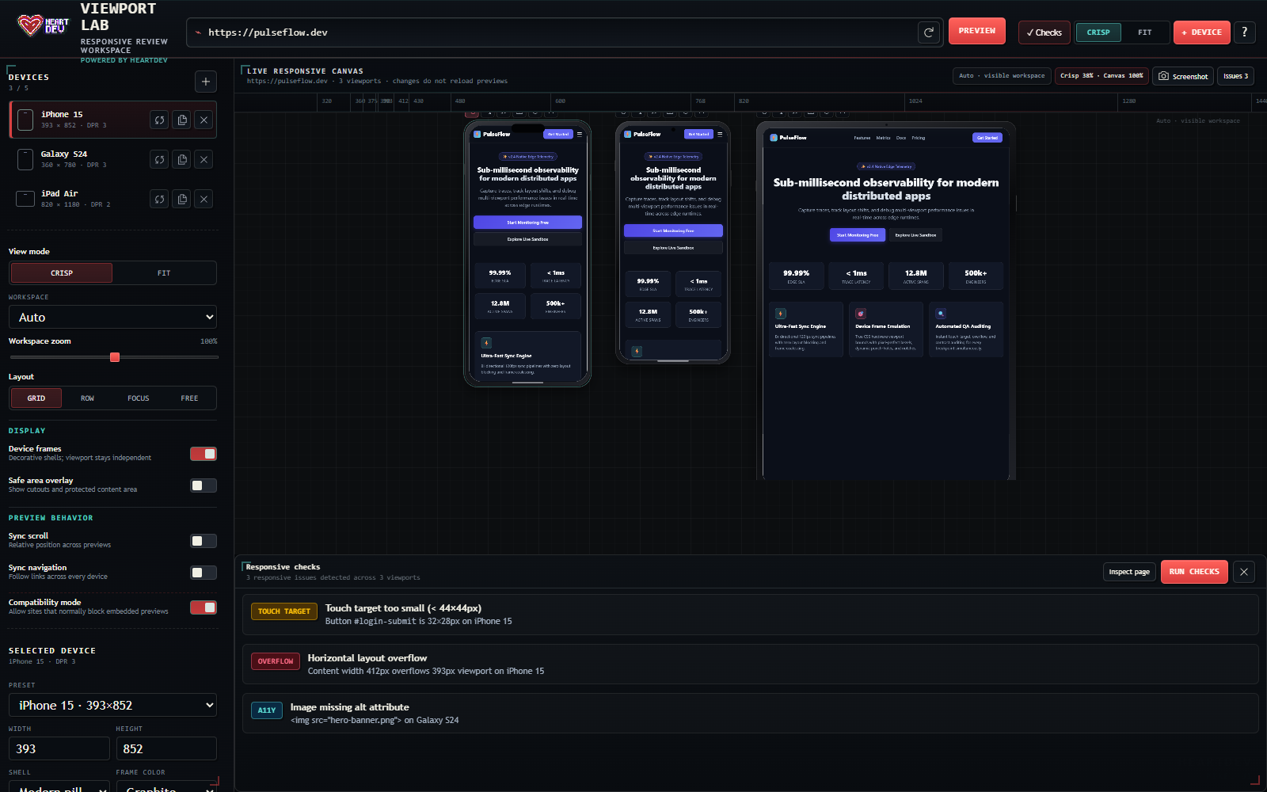Open help with the question mark button
Image resolution: width=1267 pixels, height=792 pixels.
tap(1245, 32)
